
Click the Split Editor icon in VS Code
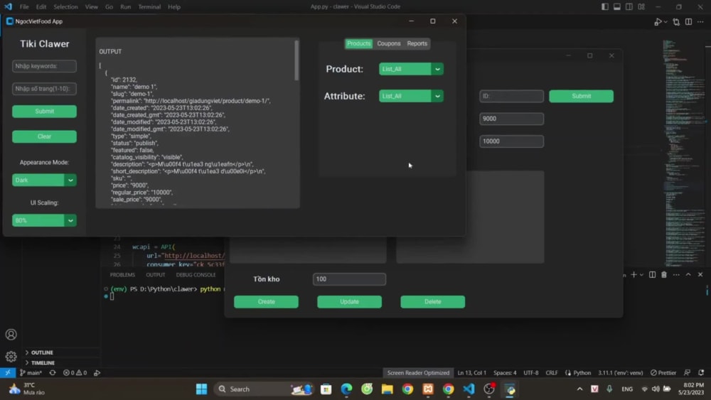click(x=688, y=22)
